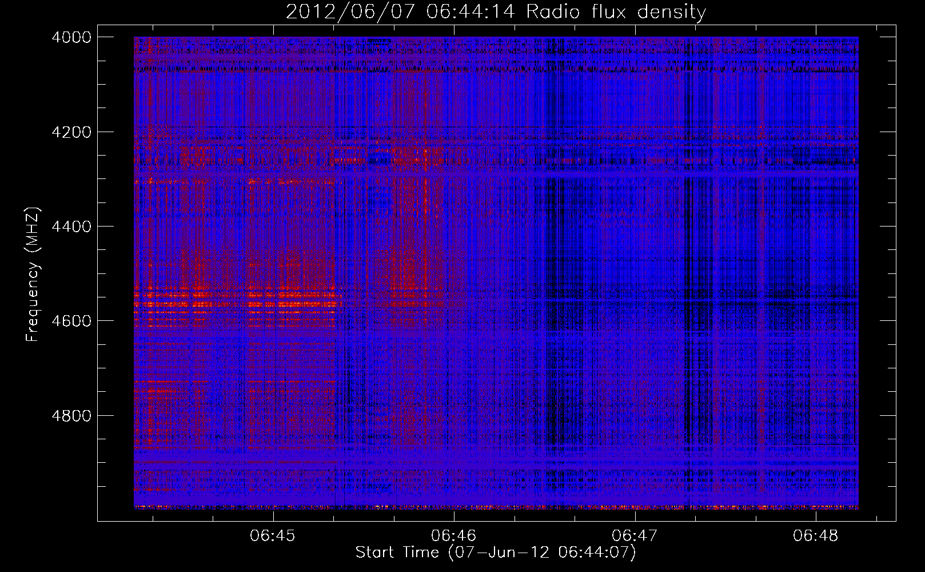
Task: Select the 4800 frequency axis label
Action: tap(71, 416)
